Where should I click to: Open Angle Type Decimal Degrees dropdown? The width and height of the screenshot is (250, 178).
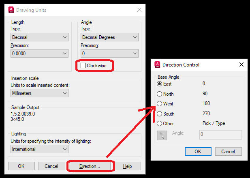pos(109,37)
